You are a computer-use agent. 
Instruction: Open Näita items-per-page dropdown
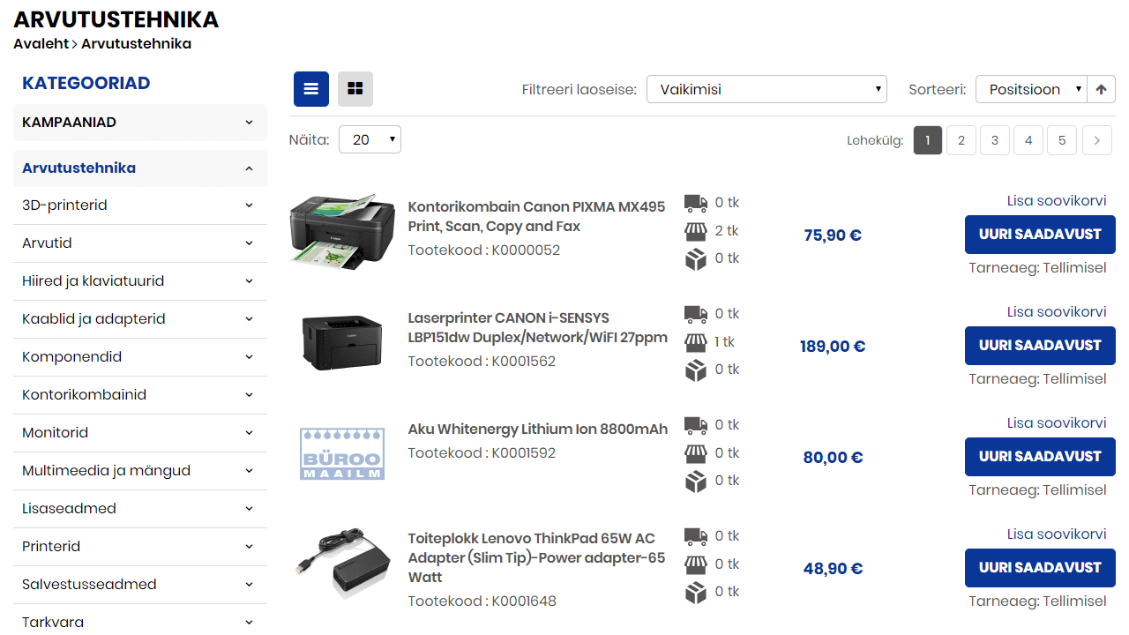point(370,139)
